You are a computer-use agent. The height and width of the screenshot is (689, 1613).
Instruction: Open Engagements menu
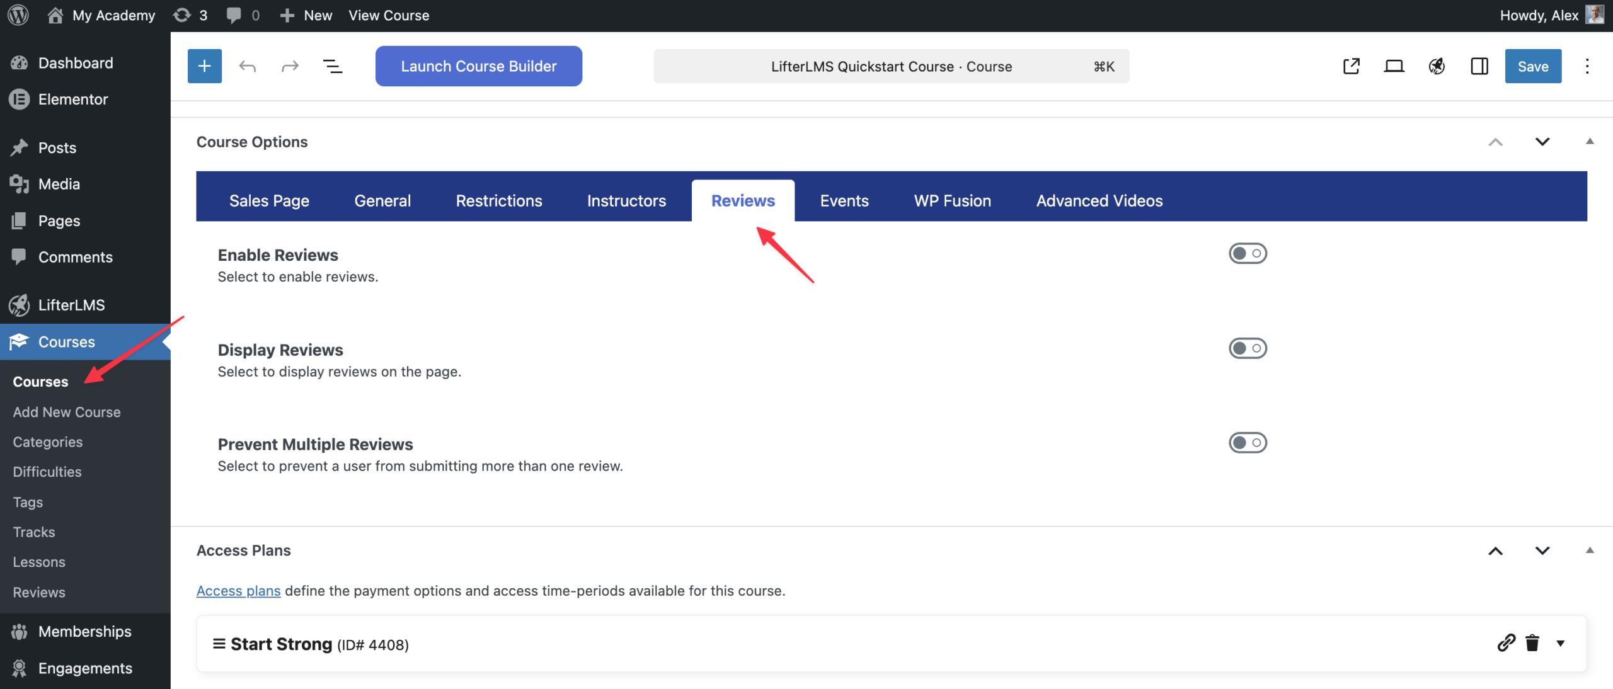(85, 668)
